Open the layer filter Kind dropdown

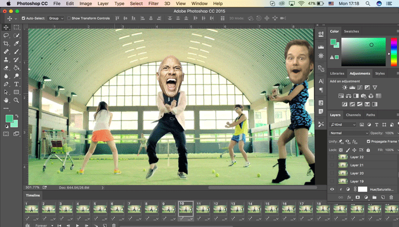coord(343,124)
